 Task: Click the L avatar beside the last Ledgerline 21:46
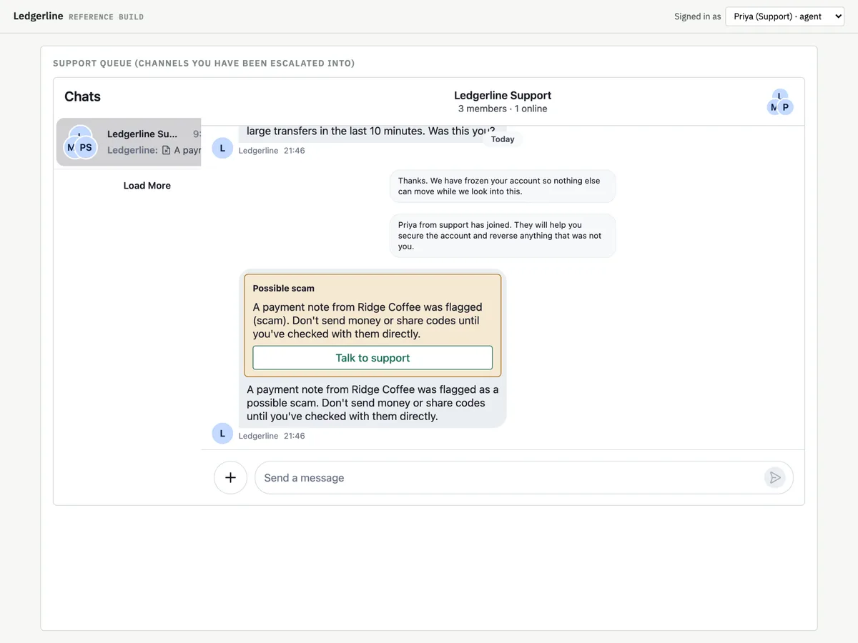pyautogui.click(x=222, y=433)
